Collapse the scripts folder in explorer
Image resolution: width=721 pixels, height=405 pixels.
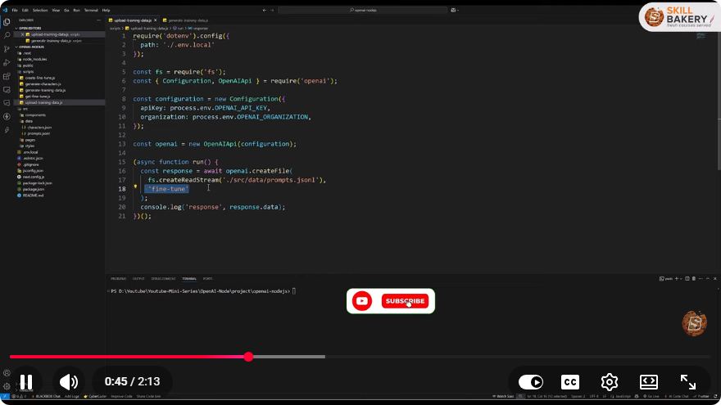(x=28, y=72)
